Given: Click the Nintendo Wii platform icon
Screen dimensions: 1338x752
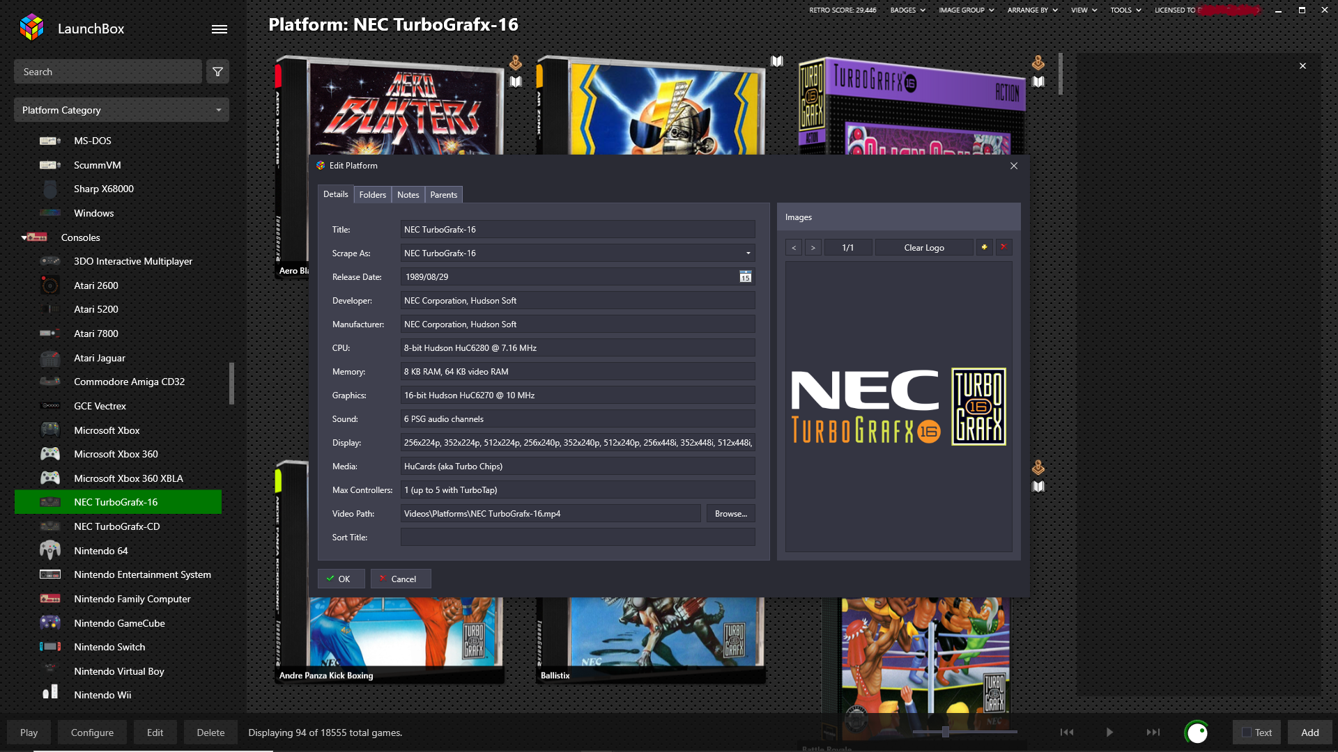Looking at the screenshot, I should 49,692.
